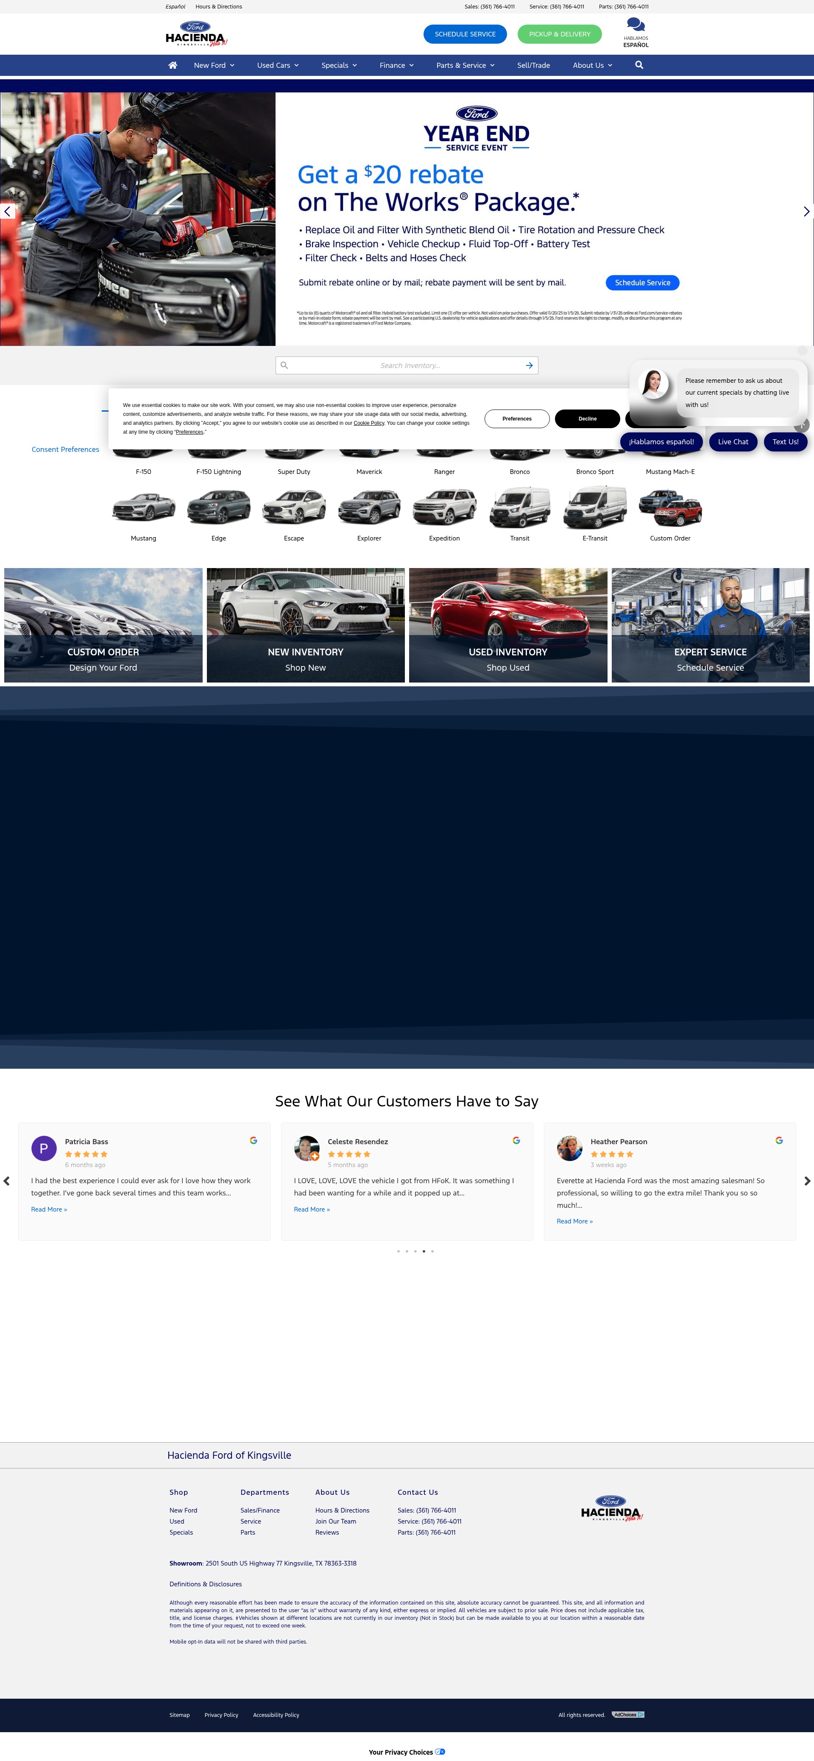Open Custom Order Design Your Ford tile

tap(103, 625)
